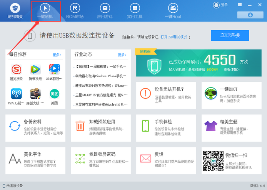Open the 设备无法开机? title
Screen dimensions: 267x190
pos(169,89)
